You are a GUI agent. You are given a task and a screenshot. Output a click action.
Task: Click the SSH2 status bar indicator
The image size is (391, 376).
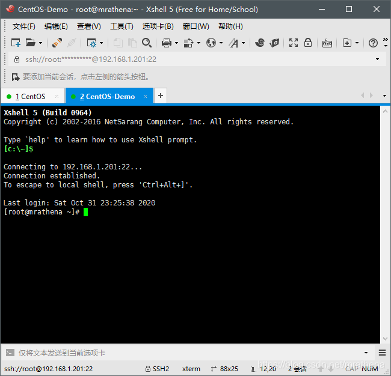point(157,369)
